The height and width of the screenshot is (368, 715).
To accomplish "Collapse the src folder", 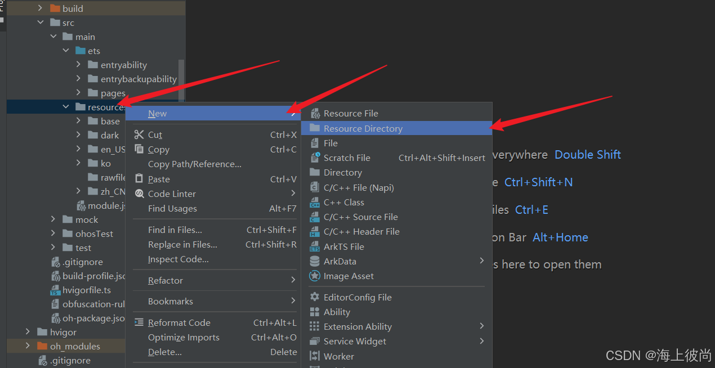I will [40, 23].
